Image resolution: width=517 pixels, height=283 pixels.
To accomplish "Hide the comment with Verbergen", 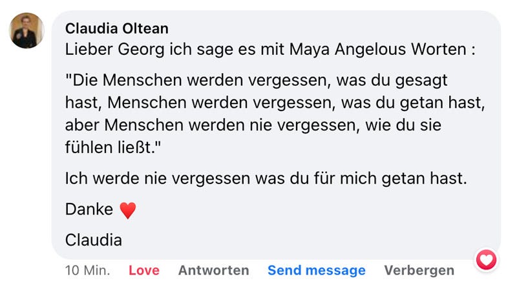I will (x=419, y=270).
